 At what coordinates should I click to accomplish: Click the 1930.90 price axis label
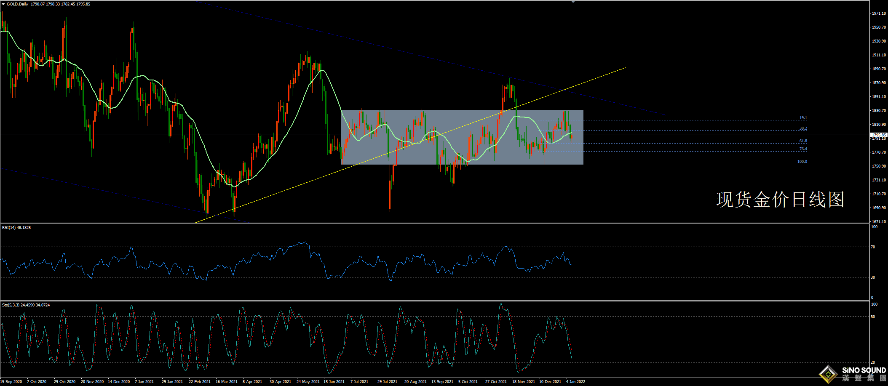(879, 41)
